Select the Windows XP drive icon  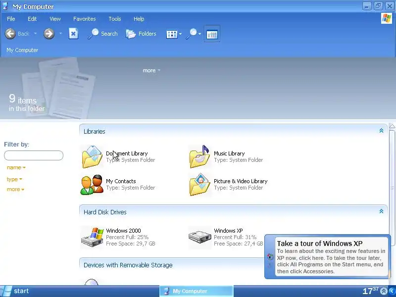(200, 237)
